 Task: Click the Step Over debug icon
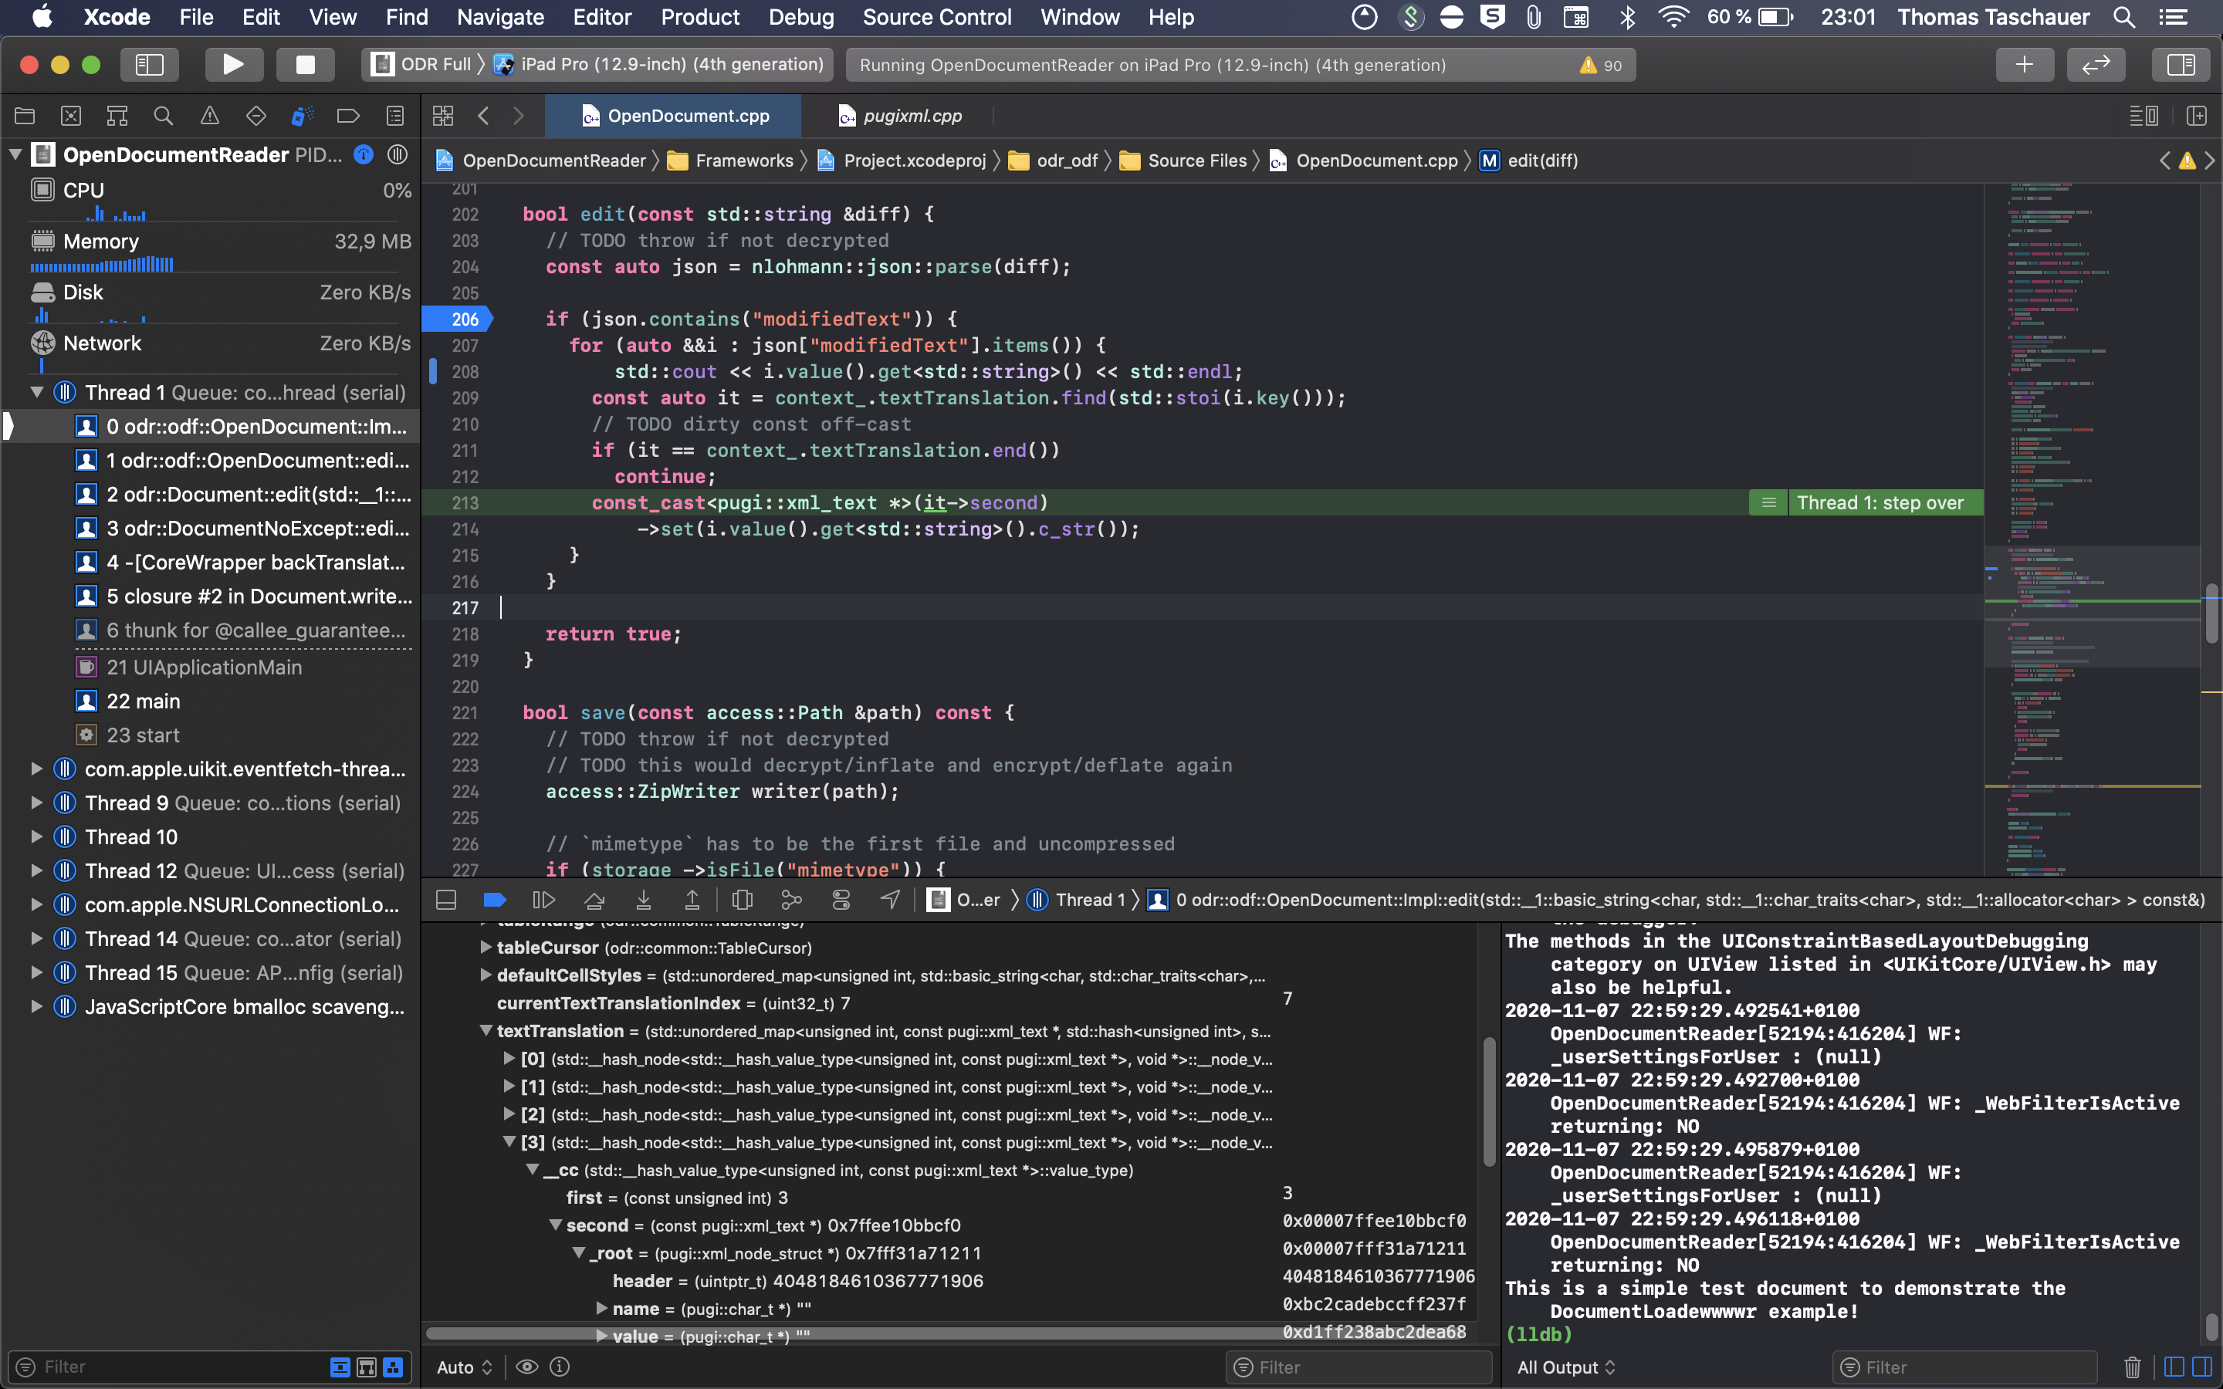pos(594,901)
